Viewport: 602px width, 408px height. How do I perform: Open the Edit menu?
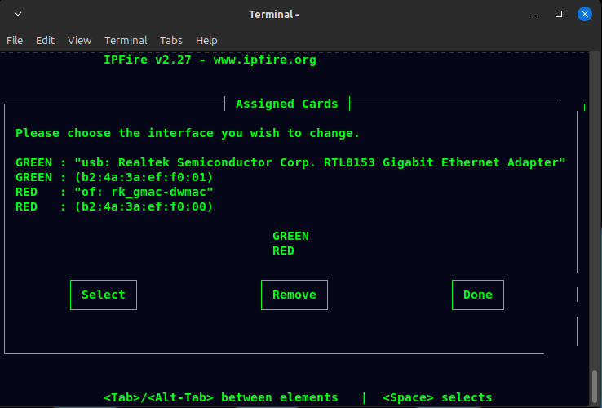pos(45,40)
